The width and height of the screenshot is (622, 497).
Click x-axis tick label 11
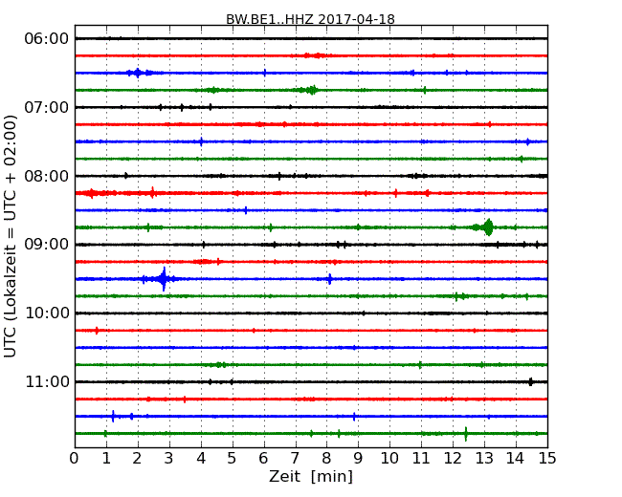(421, 459)
